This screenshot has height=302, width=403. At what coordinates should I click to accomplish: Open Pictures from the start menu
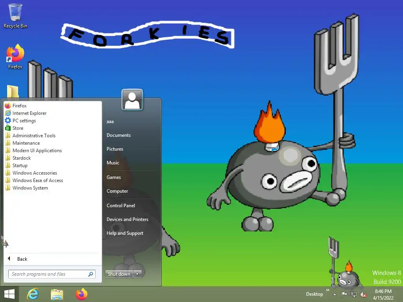115,149
